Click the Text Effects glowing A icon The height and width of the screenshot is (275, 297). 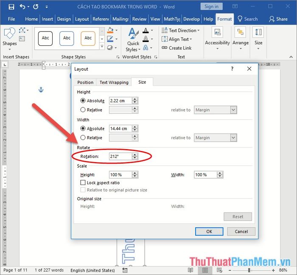tap(146, 48)
